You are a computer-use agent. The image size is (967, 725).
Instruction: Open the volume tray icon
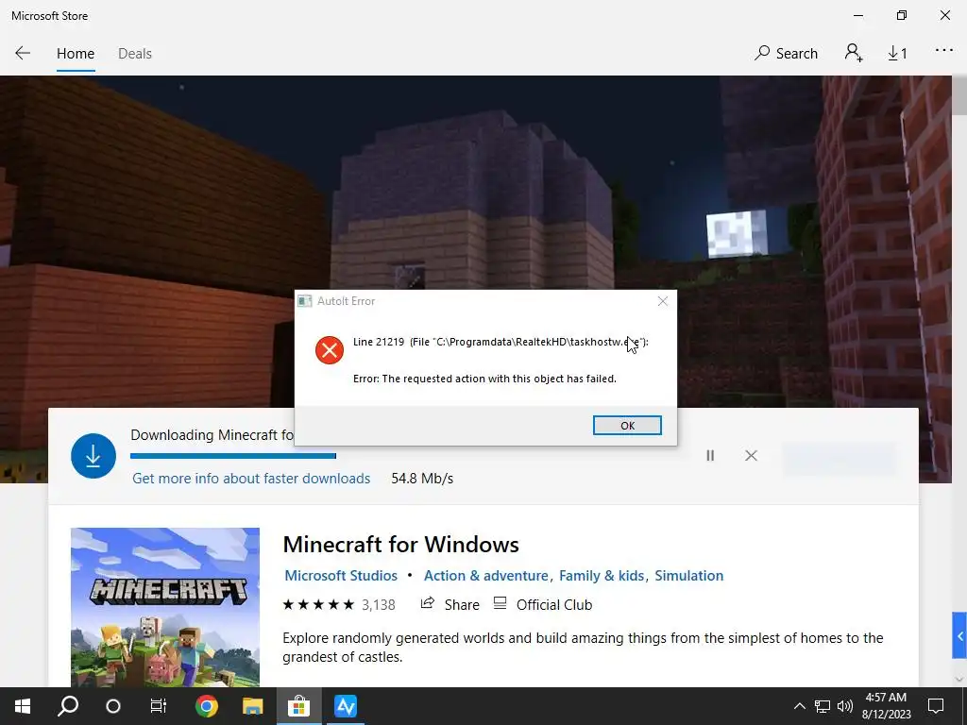[x=845, y=706]
